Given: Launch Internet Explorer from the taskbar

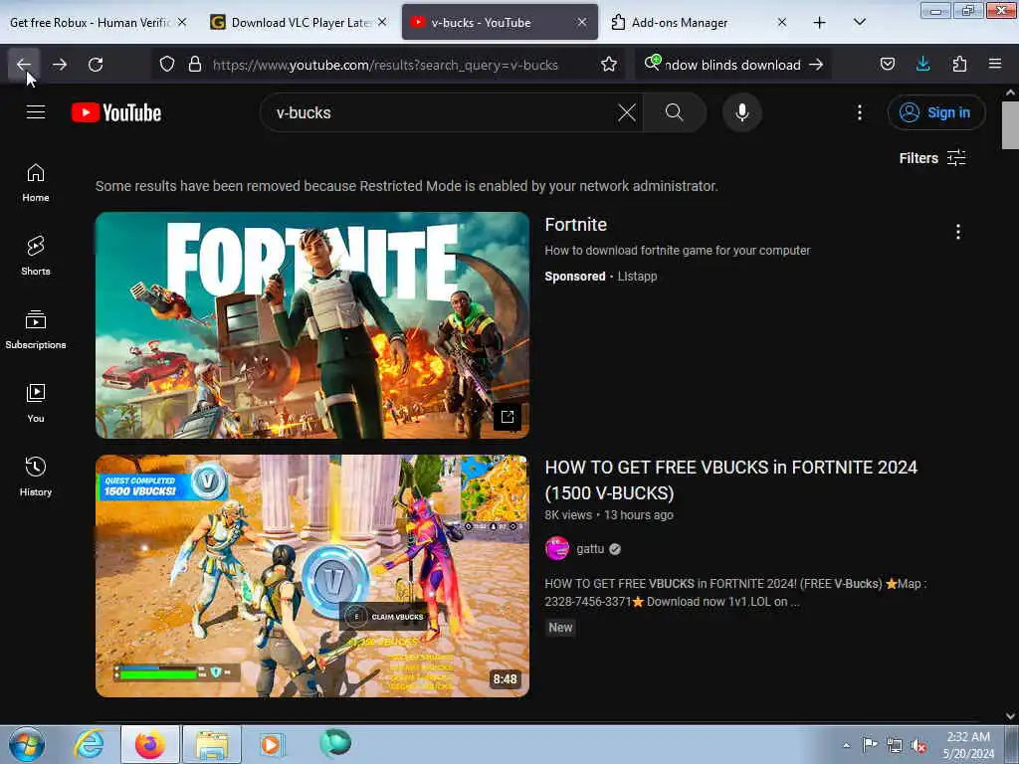Looking at the screenshot, I should pyautogui.click(x=89, y=744).
